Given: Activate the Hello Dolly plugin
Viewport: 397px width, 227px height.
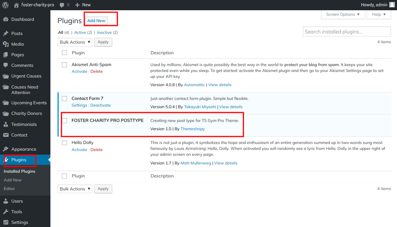Looking at the screenshot, I should pyautogui.click(x=79, y=149).
